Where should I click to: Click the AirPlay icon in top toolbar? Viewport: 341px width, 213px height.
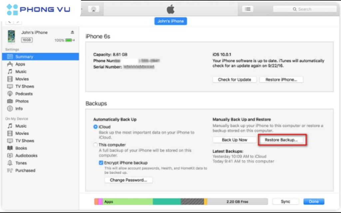[x=94, y=9]
